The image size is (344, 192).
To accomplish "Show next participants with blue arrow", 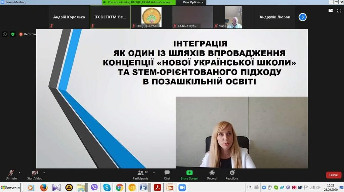I will pyautogui.click(x=302, y=17).
